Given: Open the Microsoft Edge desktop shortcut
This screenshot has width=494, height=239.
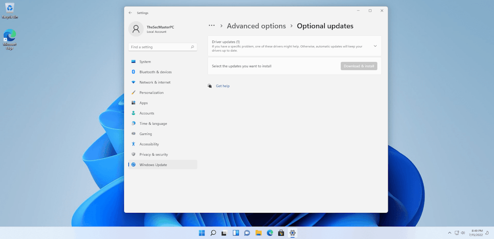Looking at the screenshot, I should coord(10,40).
